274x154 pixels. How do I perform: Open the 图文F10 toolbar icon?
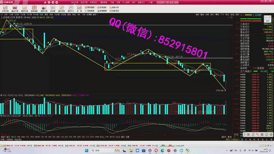[71, 9]
